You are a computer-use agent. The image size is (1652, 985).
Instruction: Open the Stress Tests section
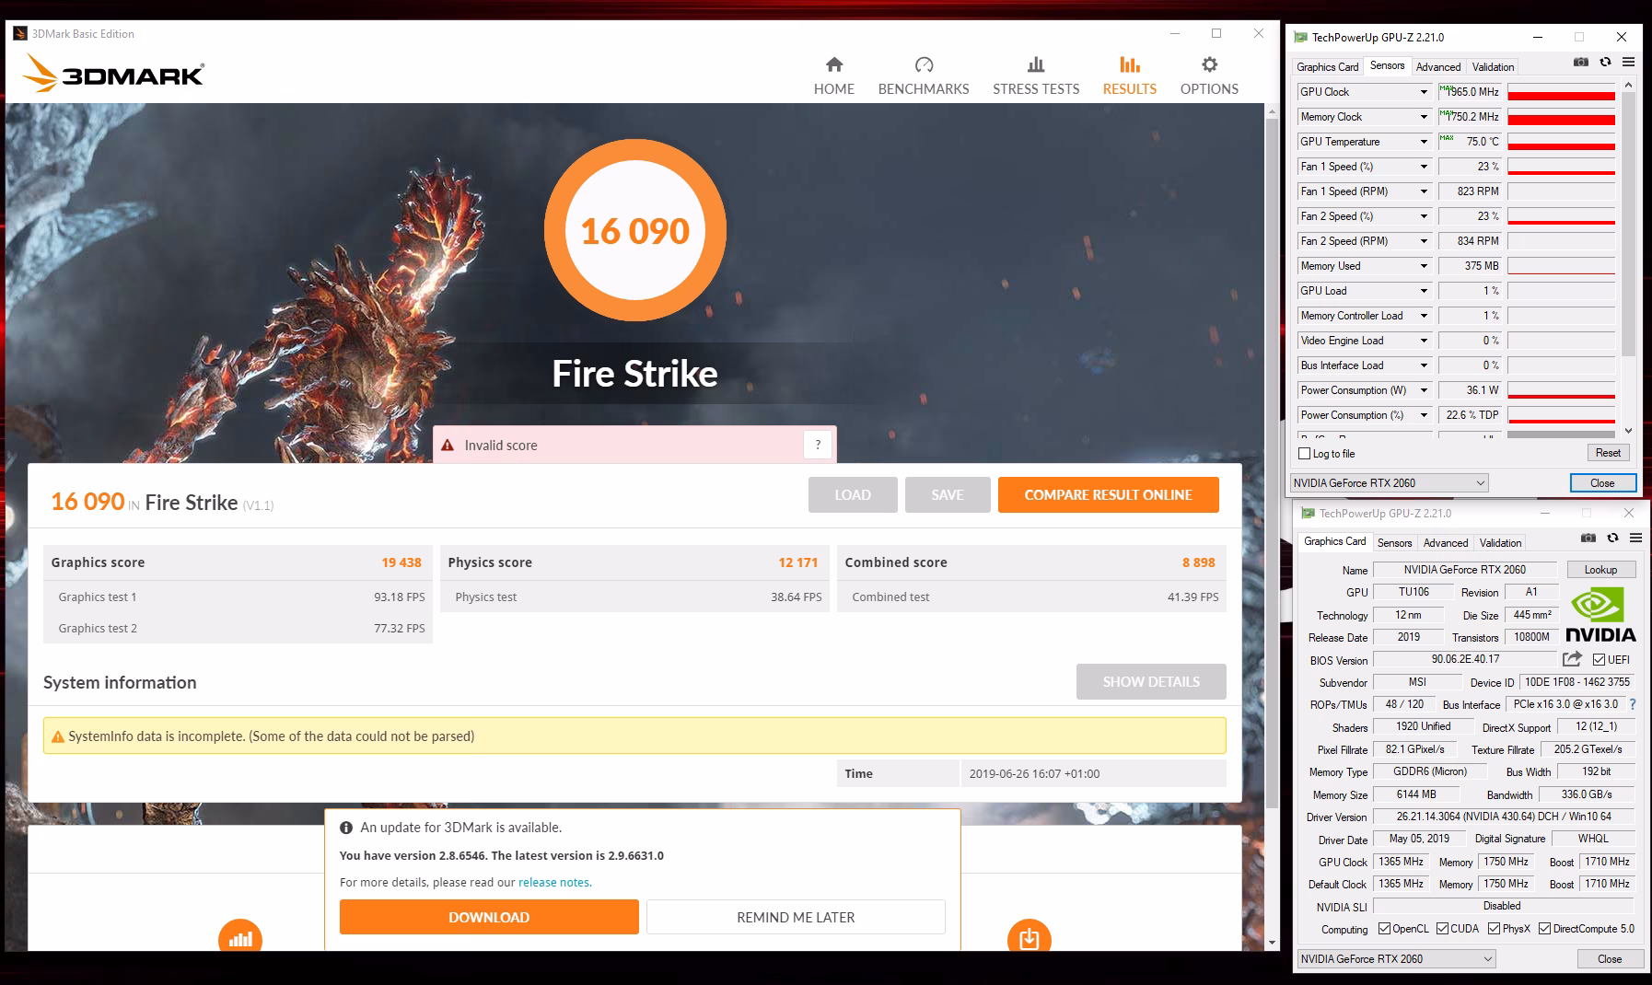click(x=1036, y=75)
